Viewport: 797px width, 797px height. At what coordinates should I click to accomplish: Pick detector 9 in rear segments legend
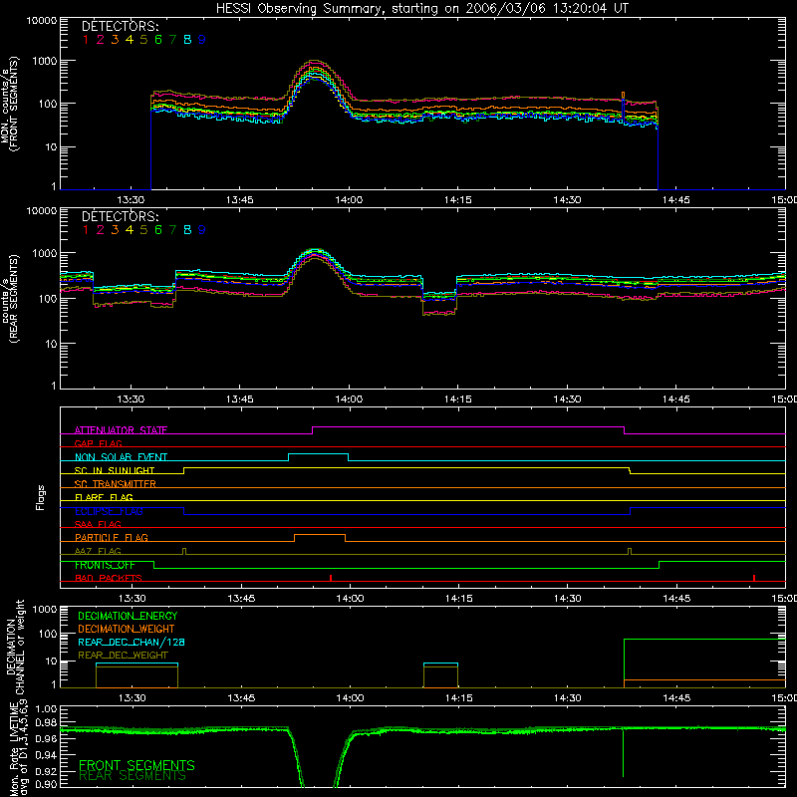click(202, 230)
